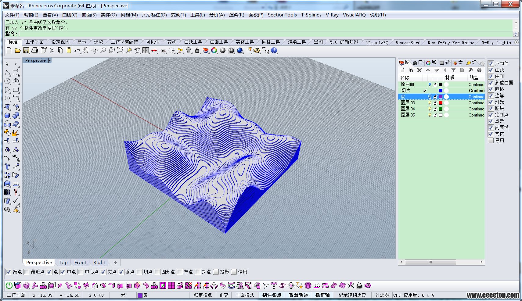Move layer up with the up triangle

pos(428,70)
